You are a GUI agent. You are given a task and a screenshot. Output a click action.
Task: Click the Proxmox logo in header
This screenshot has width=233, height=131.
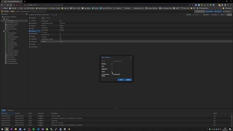[x=8, y=11]
